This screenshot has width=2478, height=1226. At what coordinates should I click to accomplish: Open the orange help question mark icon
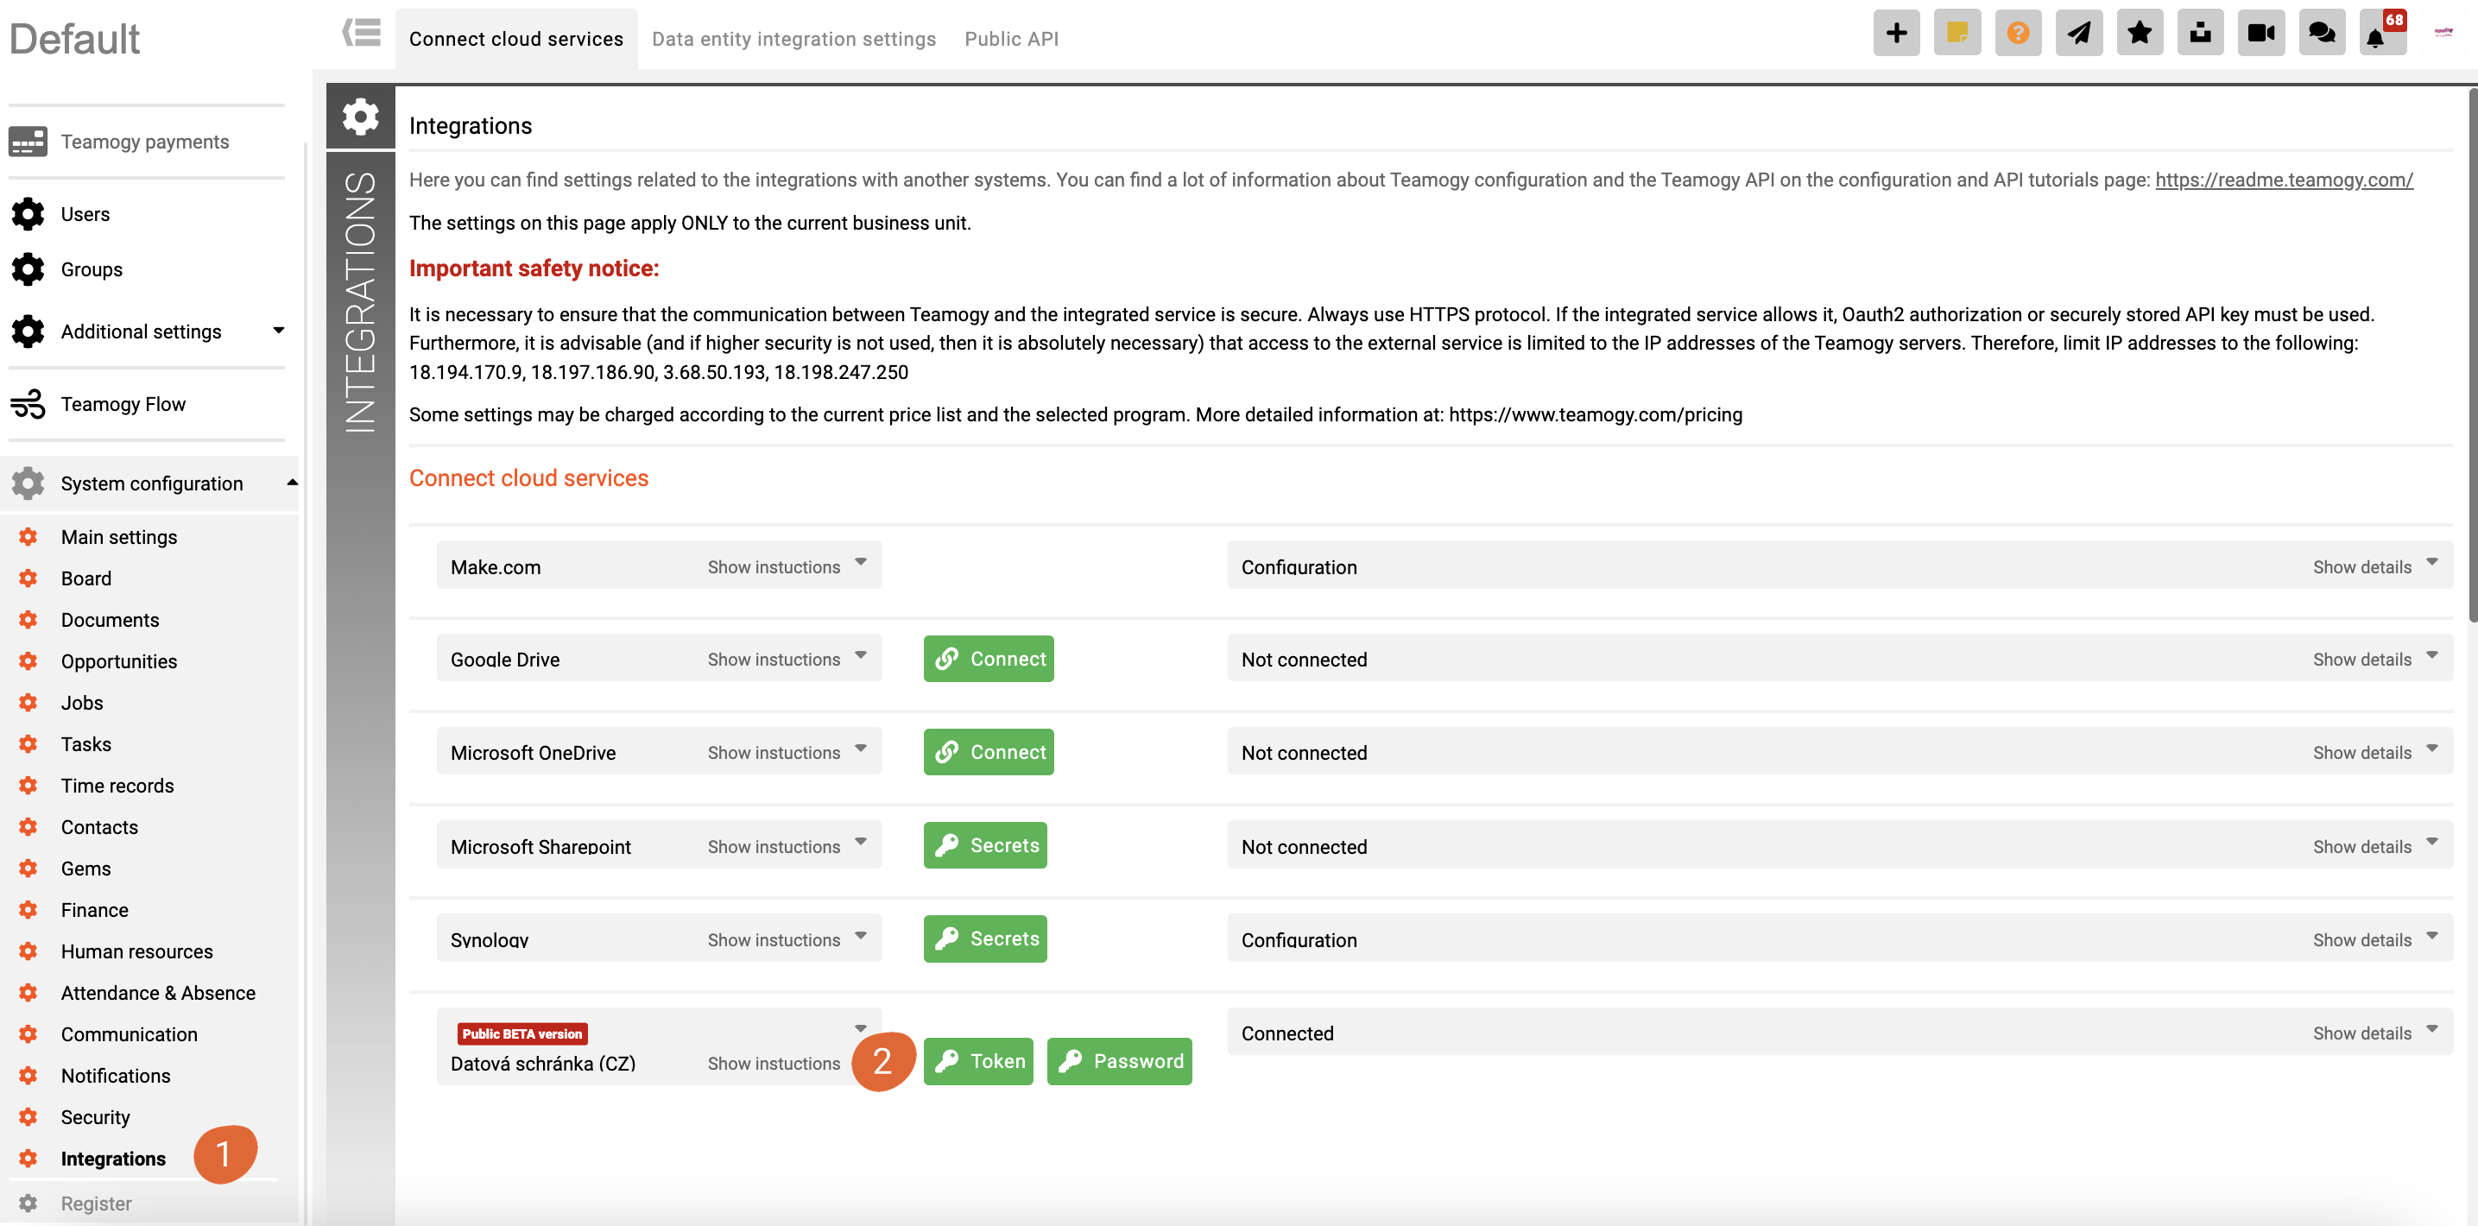click(x=2017, y=34)
